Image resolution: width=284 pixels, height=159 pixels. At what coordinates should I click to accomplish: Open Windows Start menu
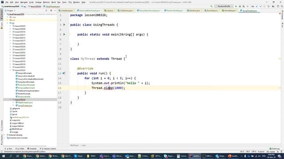[4, 156]
